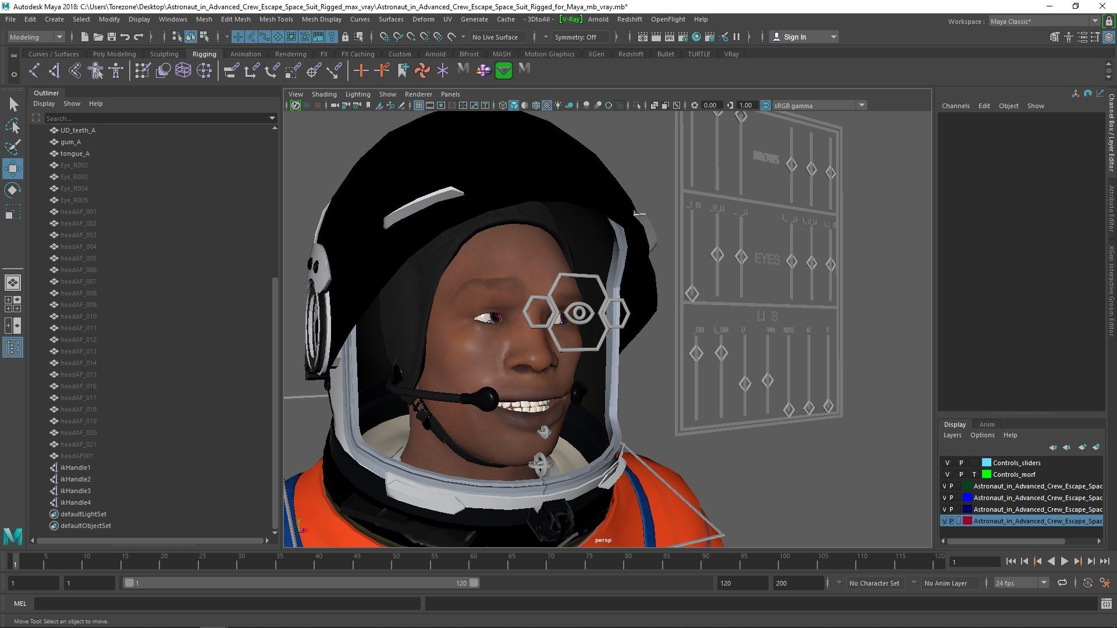Open the sRGB gamma view transform dropdown

pos(819,105)
